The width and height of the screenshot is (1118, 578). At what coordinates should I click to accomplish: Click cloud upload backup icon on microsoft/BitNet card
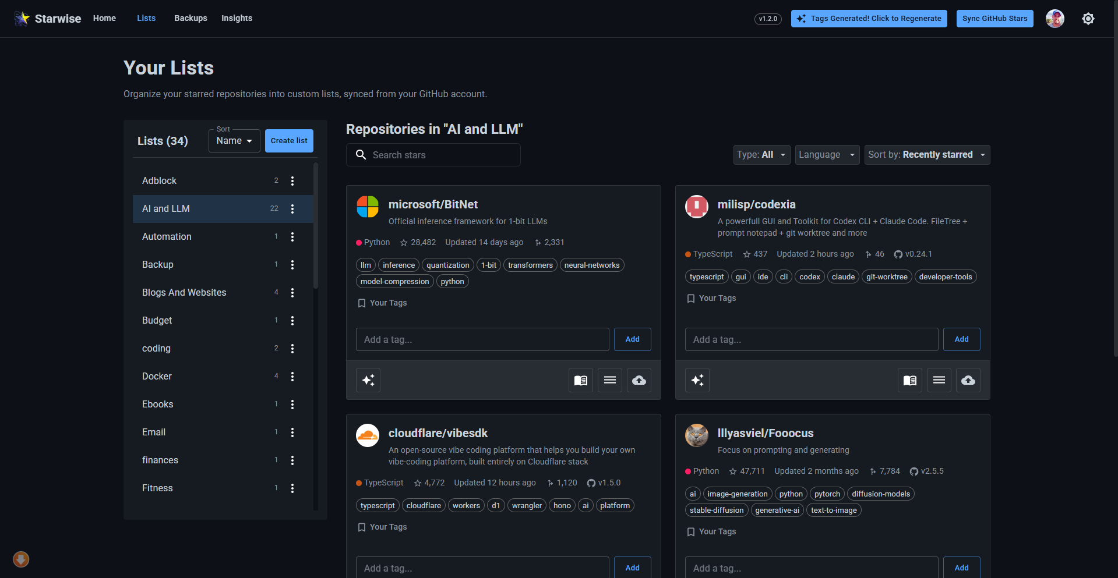[639, 380]
